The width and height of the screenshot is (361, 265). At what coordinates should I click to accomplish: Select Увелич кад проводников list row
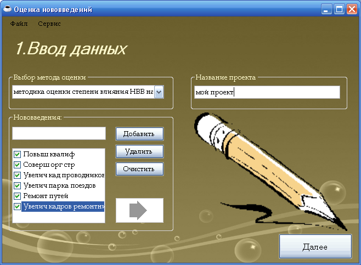click(64, 175)
